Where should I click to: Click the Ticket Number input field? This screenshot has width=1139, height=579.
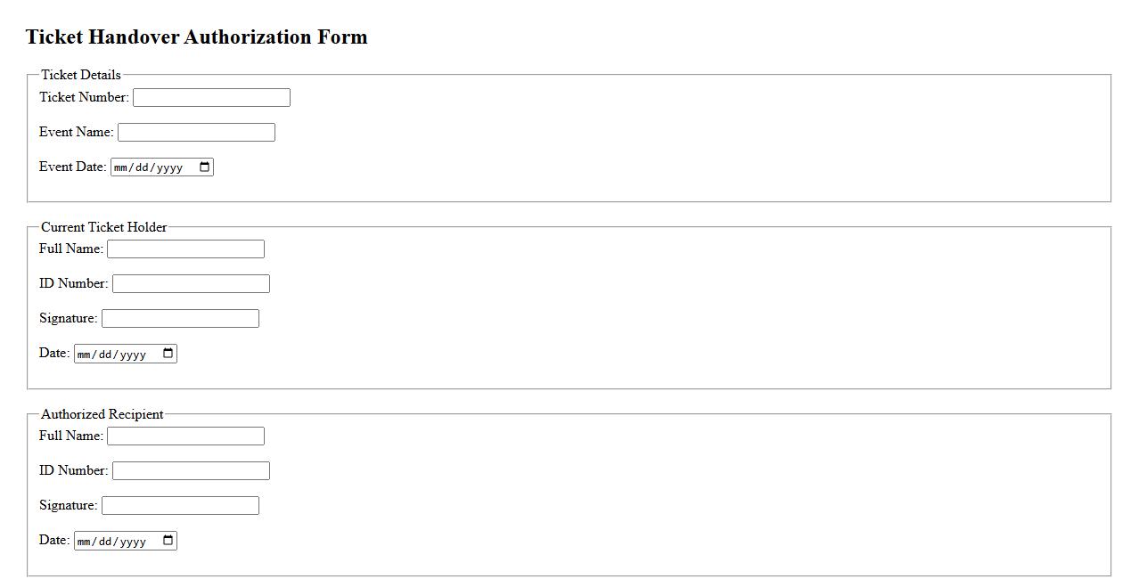click(x=211, y=97)
